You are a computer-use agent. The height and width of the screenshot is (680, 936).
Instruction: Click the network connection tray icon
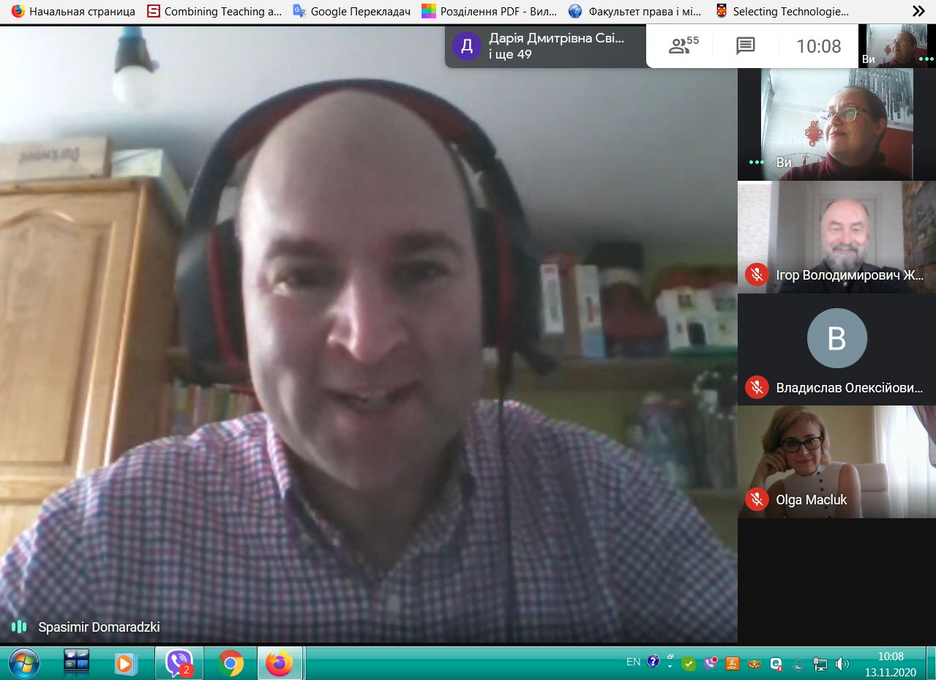click(820, 664)
